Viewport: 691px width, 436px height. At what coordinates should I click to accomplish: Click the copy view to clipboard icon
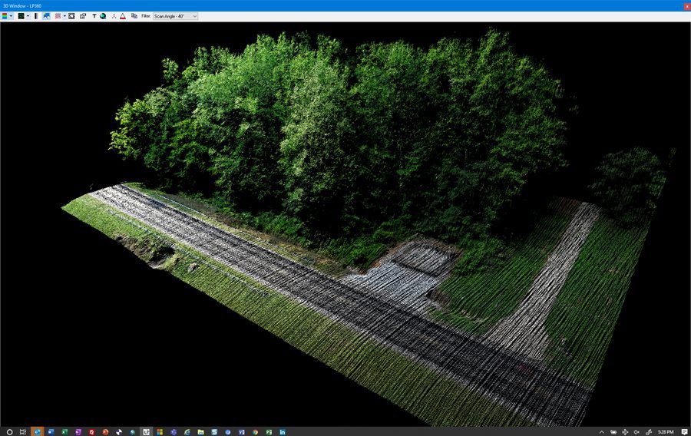[x=134, y=16]
